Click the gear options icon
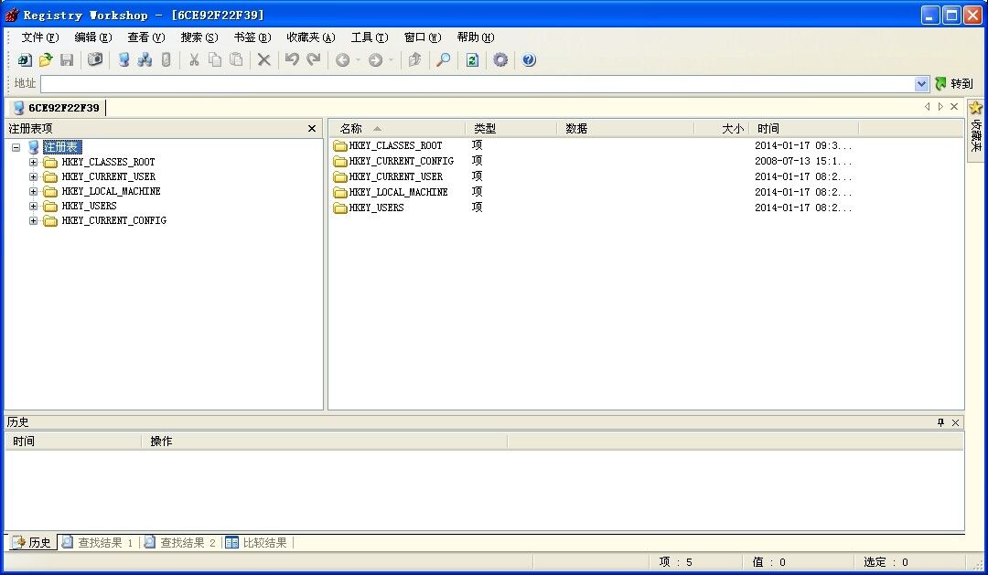The height and width of the screenshot is (575, 988). tap(500, 59)
